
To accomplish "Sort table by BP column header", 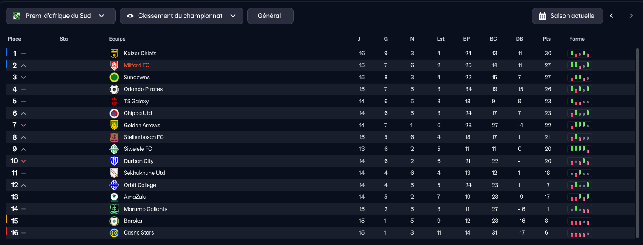I will tap(466, 39).
